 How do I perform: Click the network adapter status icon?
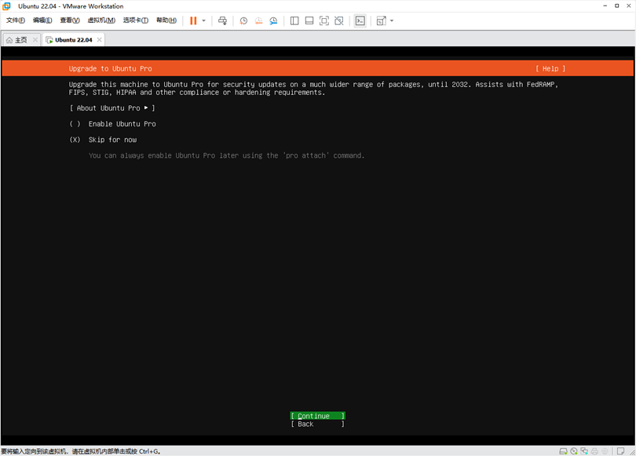click(584, 451)
